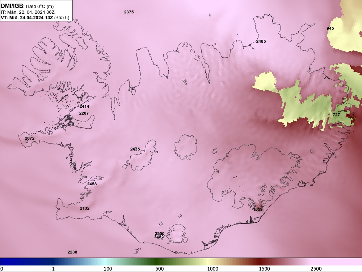Click the colorbar tick label 2500
This screenshot has width=362, height=272.
pos(316,269)
